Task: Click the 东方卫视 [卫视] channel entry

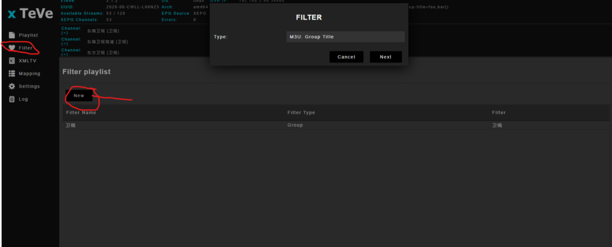Action: pyautogui.click(x=103, y=53)
